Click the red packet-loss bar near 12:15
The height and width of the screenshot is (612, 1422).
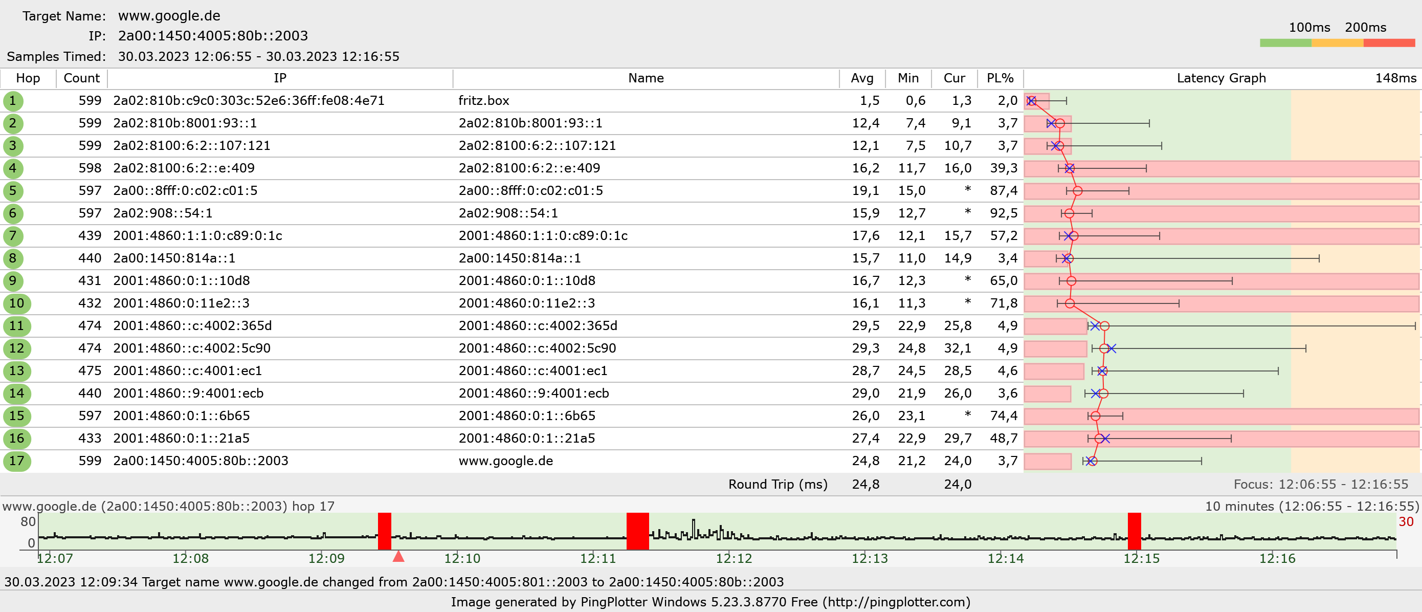pyautogui.click(x=1135, y=531)
